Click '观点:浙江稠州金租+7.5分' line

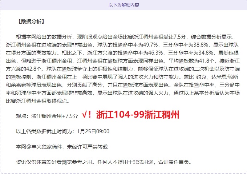47,116
